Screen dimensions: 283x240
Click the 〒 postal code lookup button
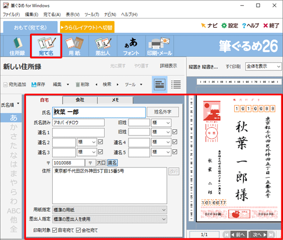coord(90,163)
